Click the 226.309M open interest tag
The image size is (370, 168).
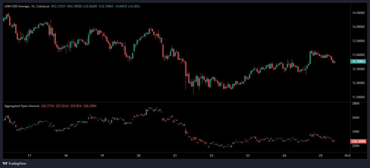click(x=359, y=141)
